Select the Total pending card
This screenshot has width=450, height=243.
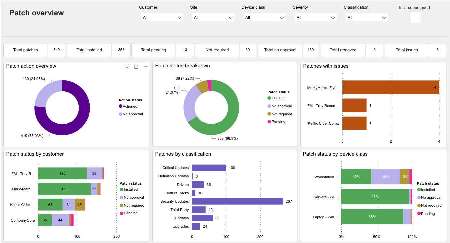tap(162, 50)
